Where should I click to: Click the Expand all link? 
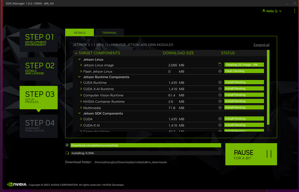click(261, 45)
